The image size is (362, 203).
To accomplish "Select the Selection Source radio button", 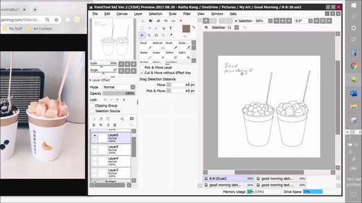I will [92, 111].
